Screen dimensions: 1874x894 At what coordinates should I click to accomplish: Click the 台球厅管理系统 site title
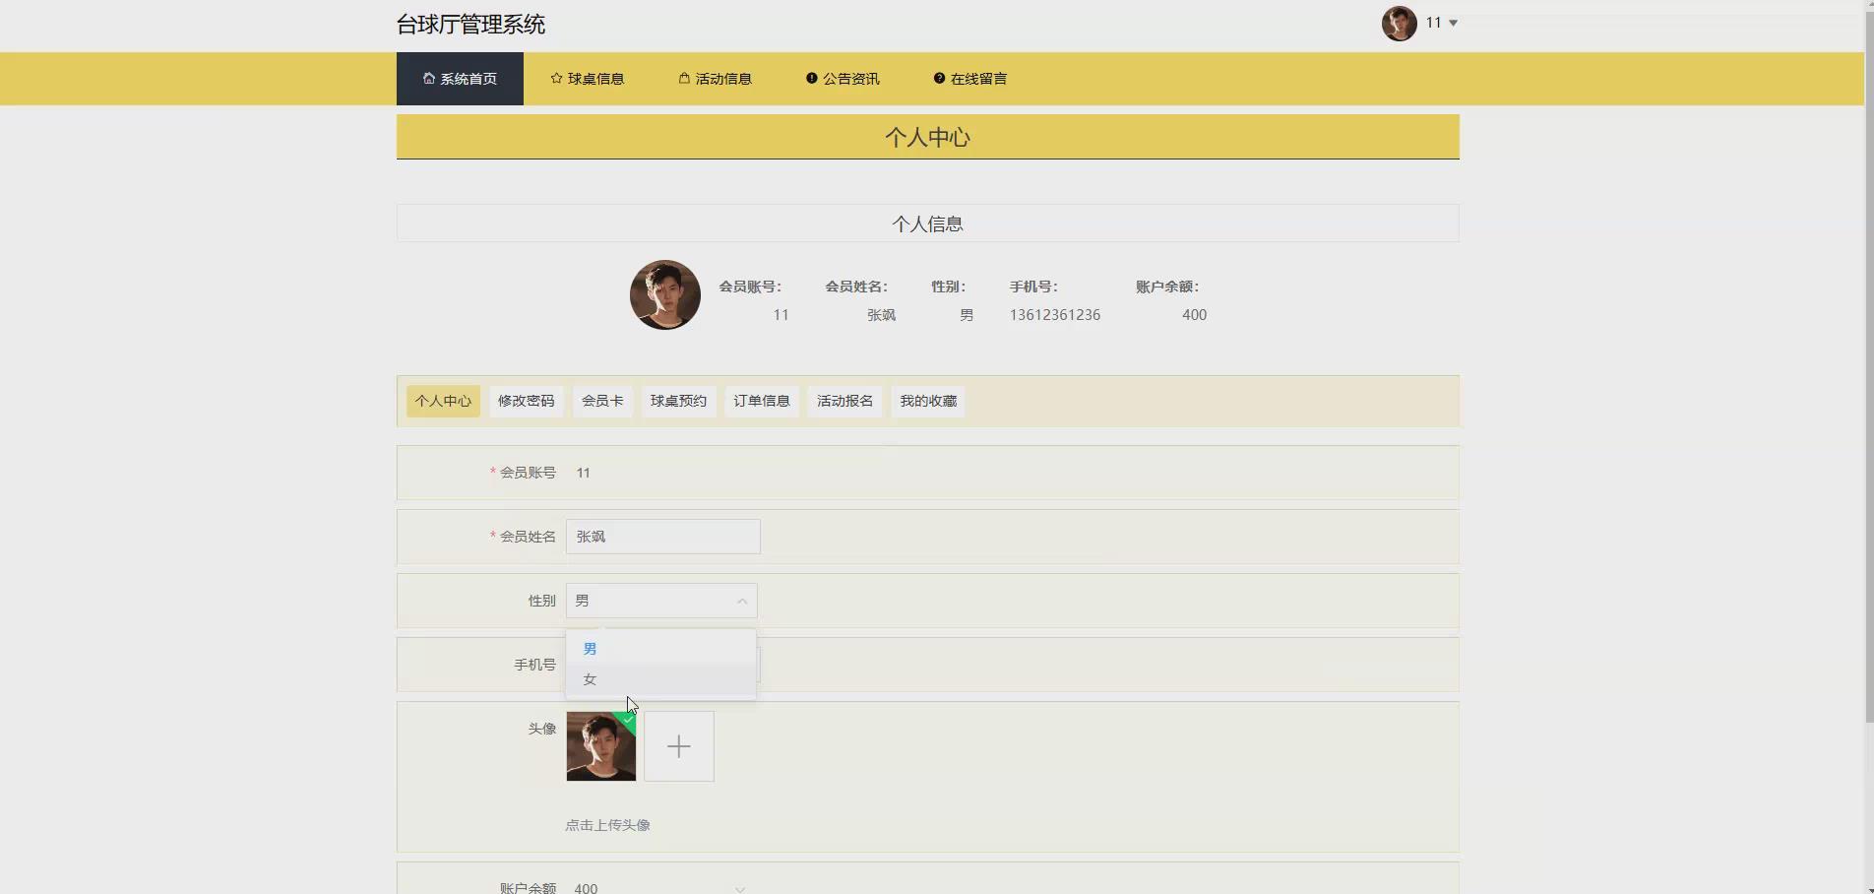pyautogui.click(x=470, y=24)
